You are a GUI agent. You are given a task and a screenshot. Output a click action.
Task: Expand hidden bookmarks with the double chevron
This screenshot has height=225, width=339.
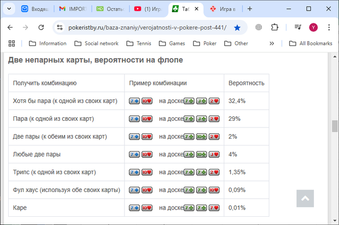coord(272,44)
